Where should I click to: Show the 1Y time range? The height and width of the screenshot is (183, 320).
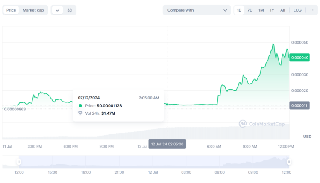272,10
